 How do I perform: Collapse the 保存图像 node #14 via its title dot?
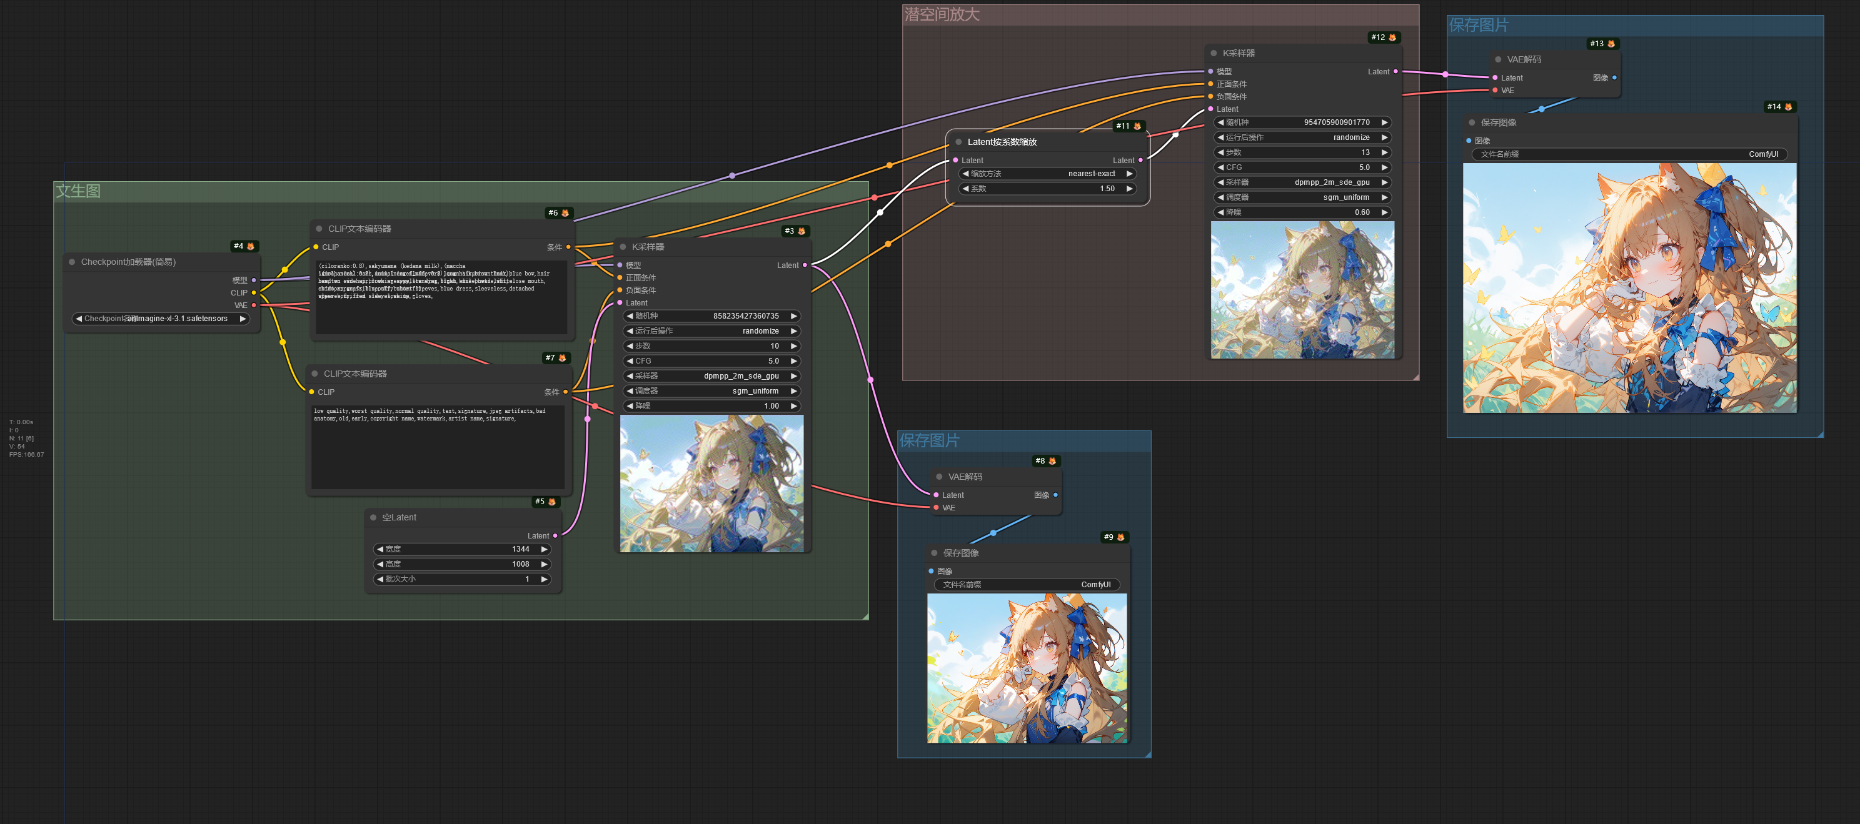pos(1472,122)
